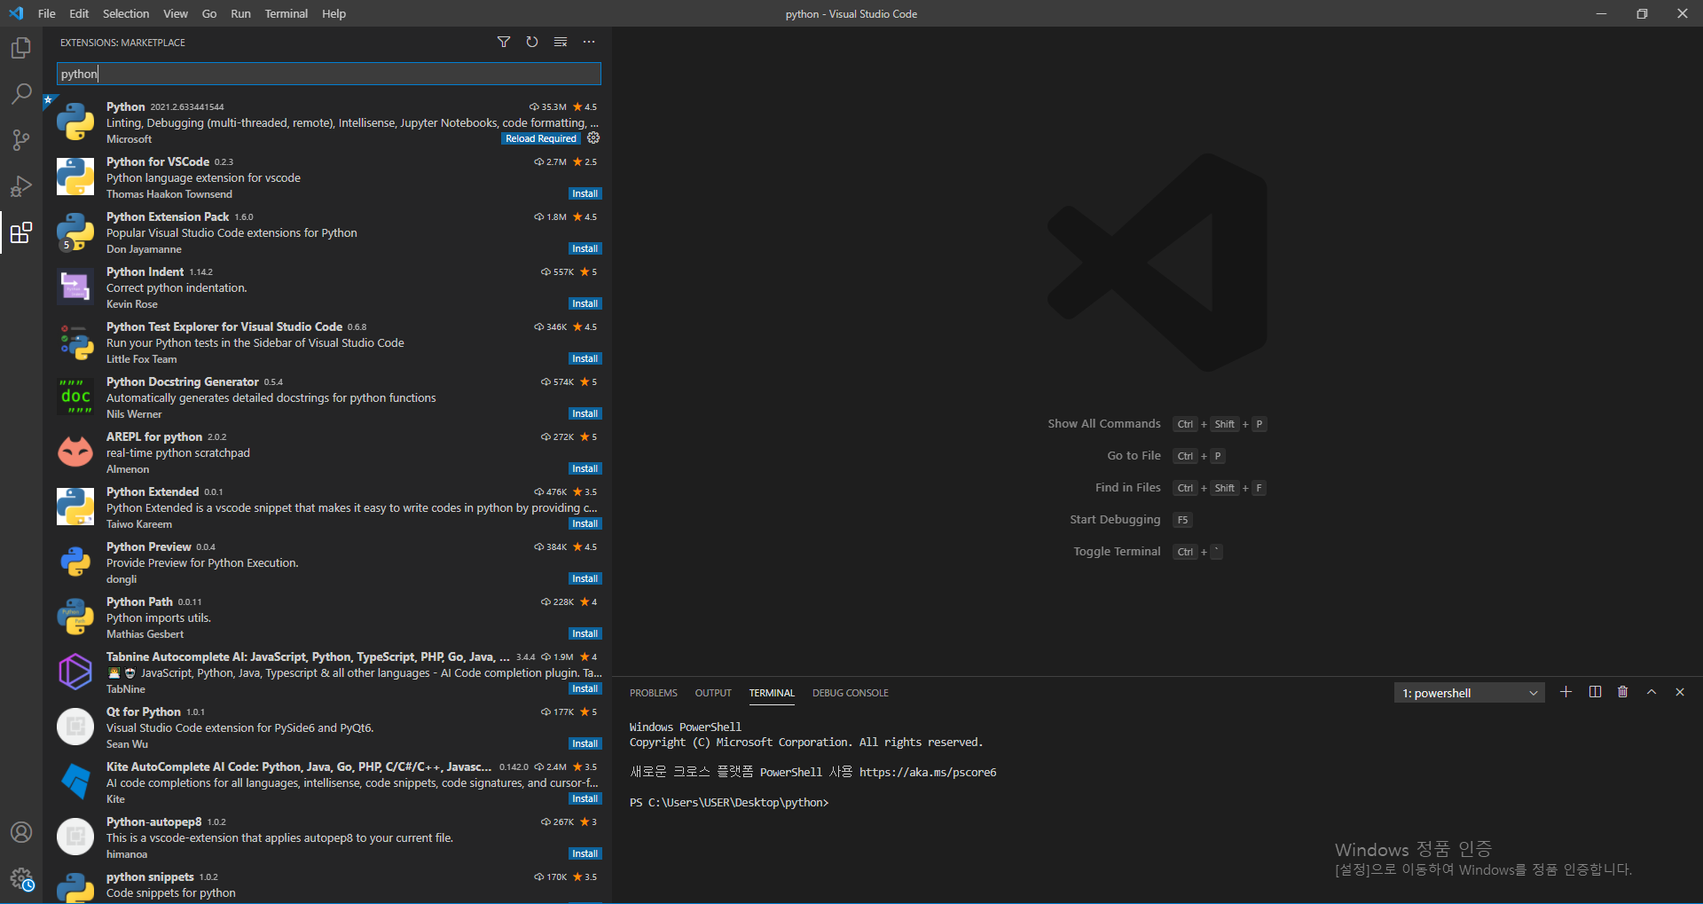The width and height of the screenshot is (1703, 904).
Task: Click the Kite AutoComplete icon
Action: pyautogui.click(x=75, y=782)
